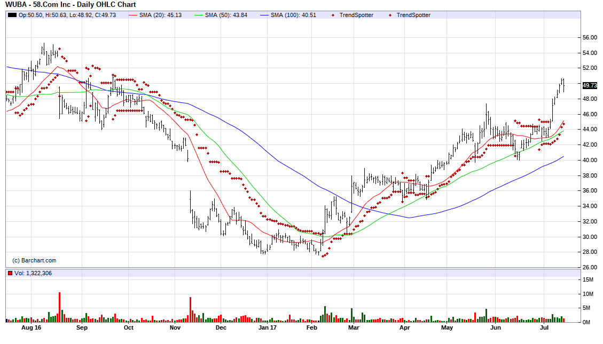Click the 44.00 price axis label

click(590, 130)
